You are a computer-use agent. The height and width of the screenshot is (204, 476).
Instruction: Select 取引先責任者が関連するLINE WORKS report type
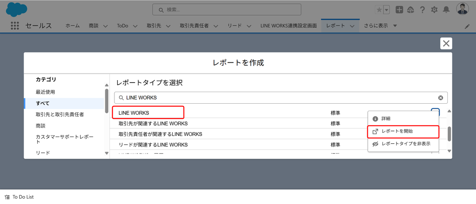coord(160,134)
